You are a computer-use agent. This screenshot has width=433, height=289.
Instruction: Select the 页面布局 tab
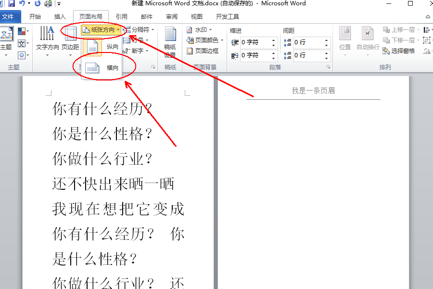90,16
